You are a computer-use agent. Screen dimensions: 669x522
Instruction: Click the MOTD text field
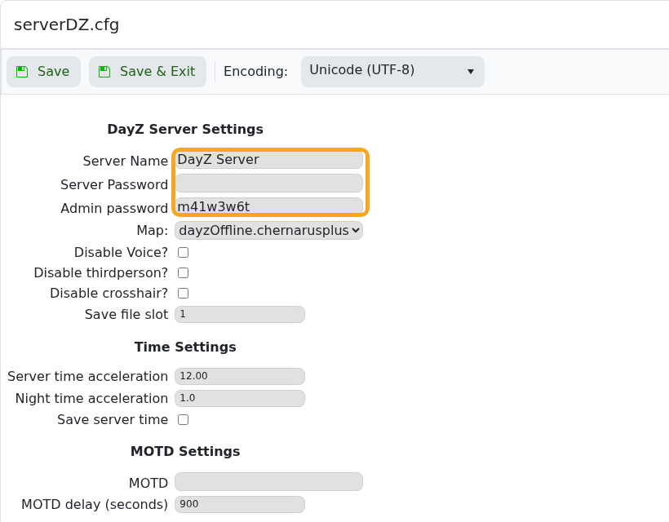coord(268,482)
